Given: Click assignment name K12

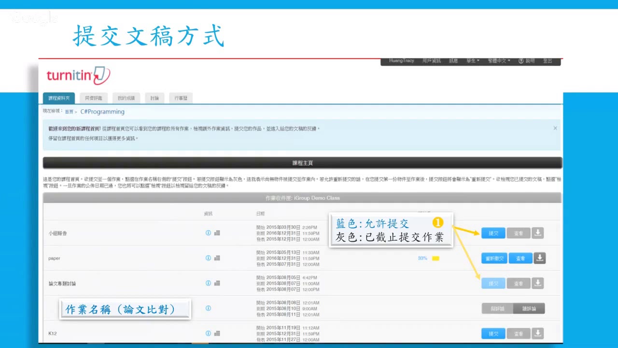Looking at the screenshot, I should click(x=53, y=333).
